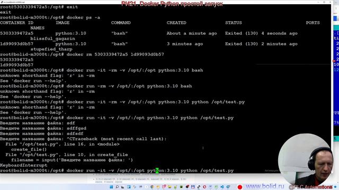Open taskbar Search magnifier
The width and height of the screenshot is (339, 190).
point(117,187)
